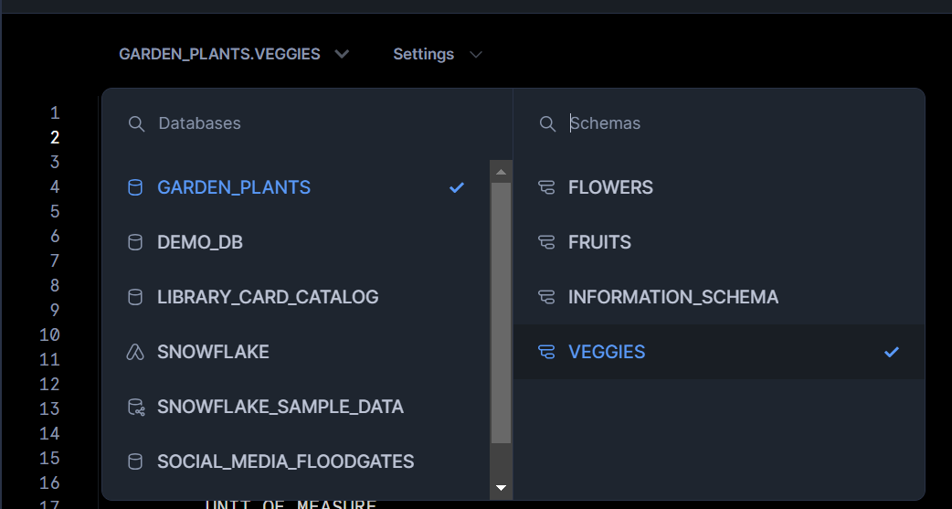Click the checkmark next to GARDEN_PLANTS

[457, 187]
